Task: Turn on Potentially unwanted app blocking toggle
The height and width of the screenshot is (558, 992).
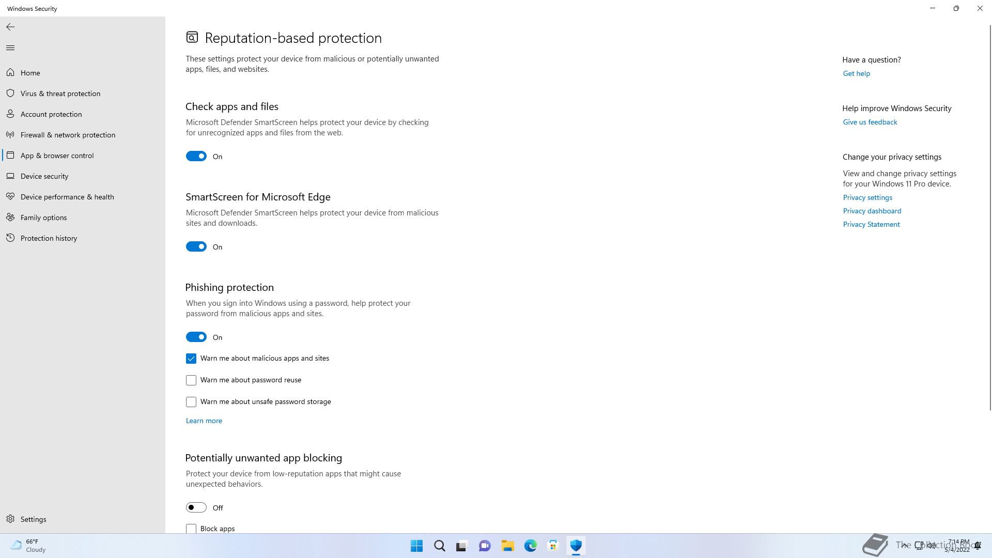Action: tap(196, 508)
